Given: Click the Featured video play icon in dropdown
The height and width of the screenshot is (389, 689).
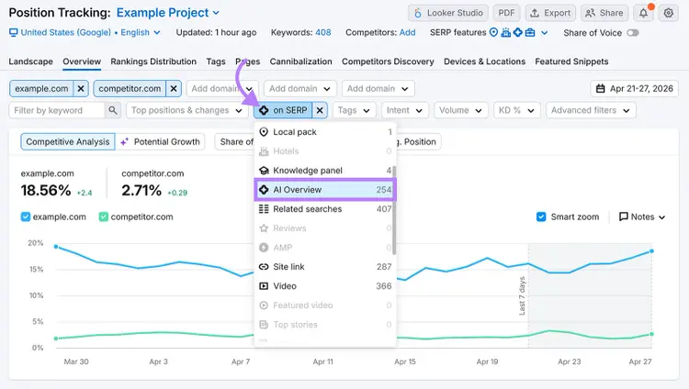Looking at the screenshot, I should coord(264,306).
